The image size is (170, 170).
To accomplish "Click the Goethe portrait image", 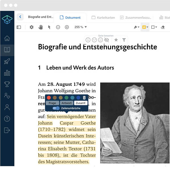I will (x=135, y=123).
